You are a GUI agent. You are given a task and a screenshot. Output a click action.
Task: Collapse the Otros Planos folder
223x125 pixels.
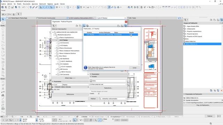(55, 56)
